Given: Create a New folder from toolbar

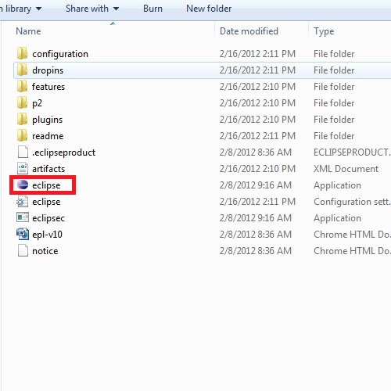Looking at the screenshot, I should coord(209,9).
